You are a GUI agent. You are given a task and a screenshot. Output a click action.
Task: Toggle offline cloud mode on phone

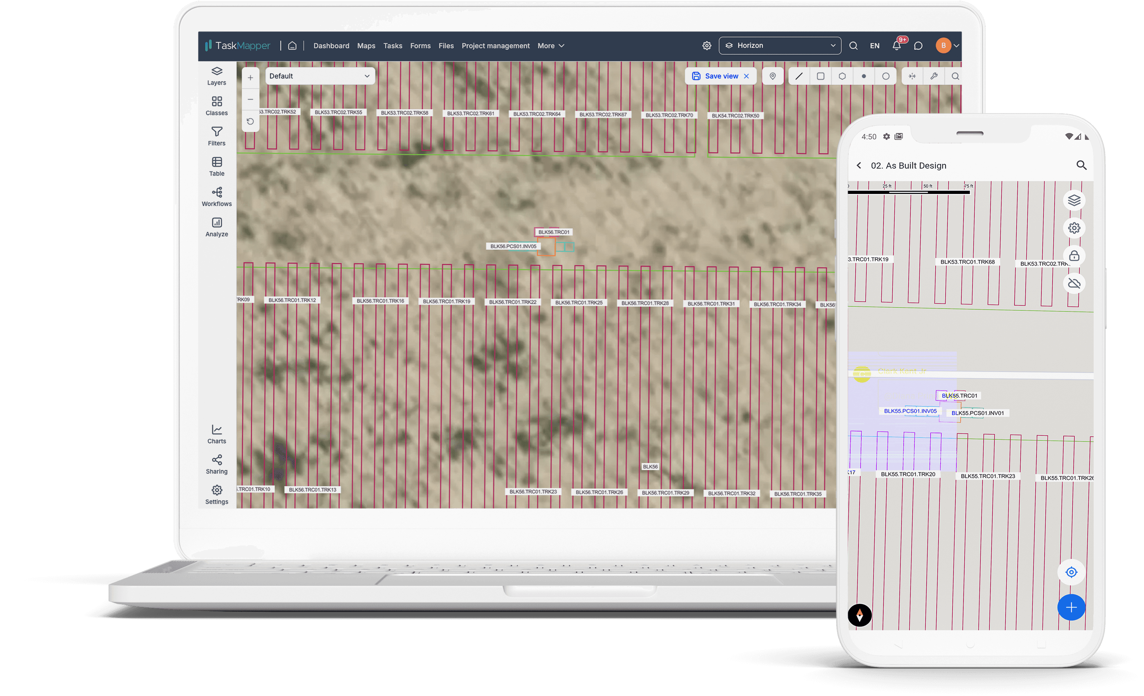[x=1074, y=283]
